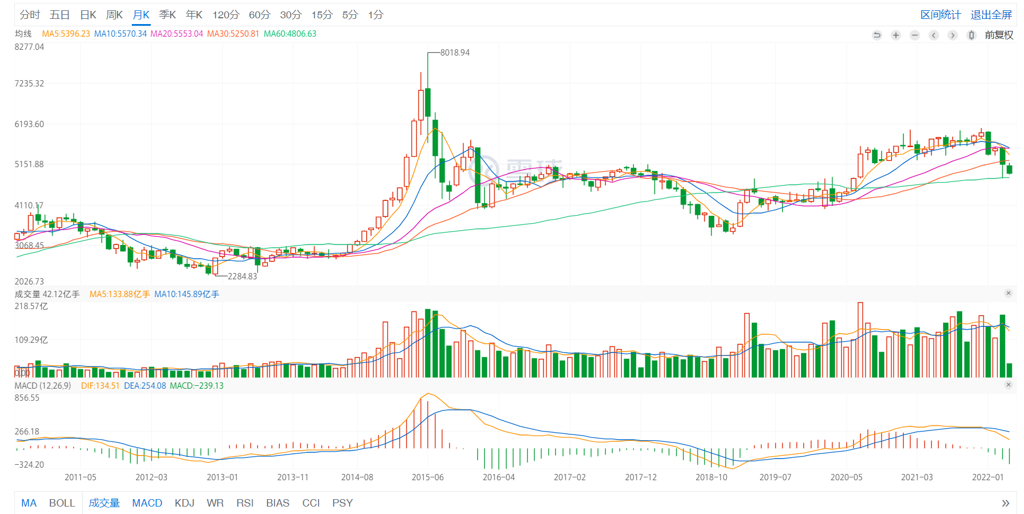The height and width of the screenshot is (514, 1024).
Task: Toggle the candlestick chart style icon
Action: pyautogui.click(x=971, y=35)
